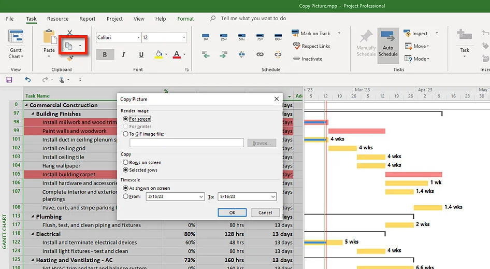Click the Paste clipboard icon
The image size is (490, 269).
click(x=49, y=37)
